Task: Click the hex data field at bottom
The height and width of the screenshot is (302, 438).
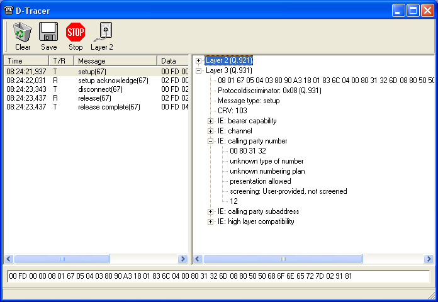Action: point(218,276)
